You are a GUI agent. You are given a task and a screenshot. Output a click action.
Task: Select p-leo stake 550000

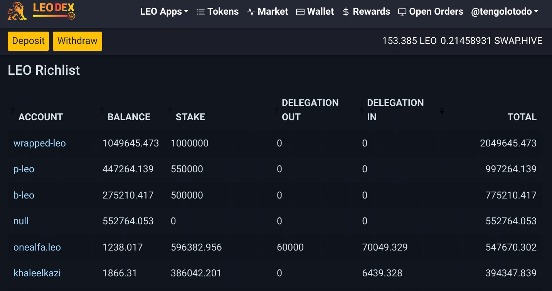pos(187,169)
